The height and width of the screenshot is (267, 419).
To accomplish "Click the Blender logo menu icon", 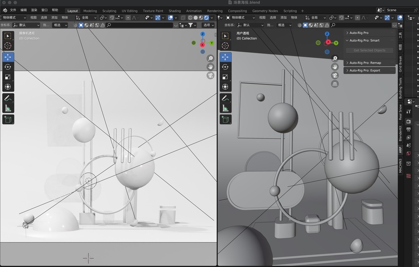I will pos(5,10).
